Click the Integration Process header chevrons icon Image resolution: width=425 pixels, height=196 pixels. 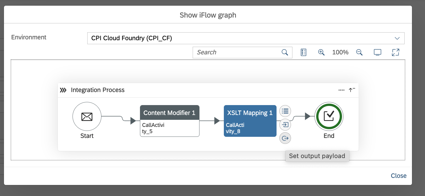[63, 90]
